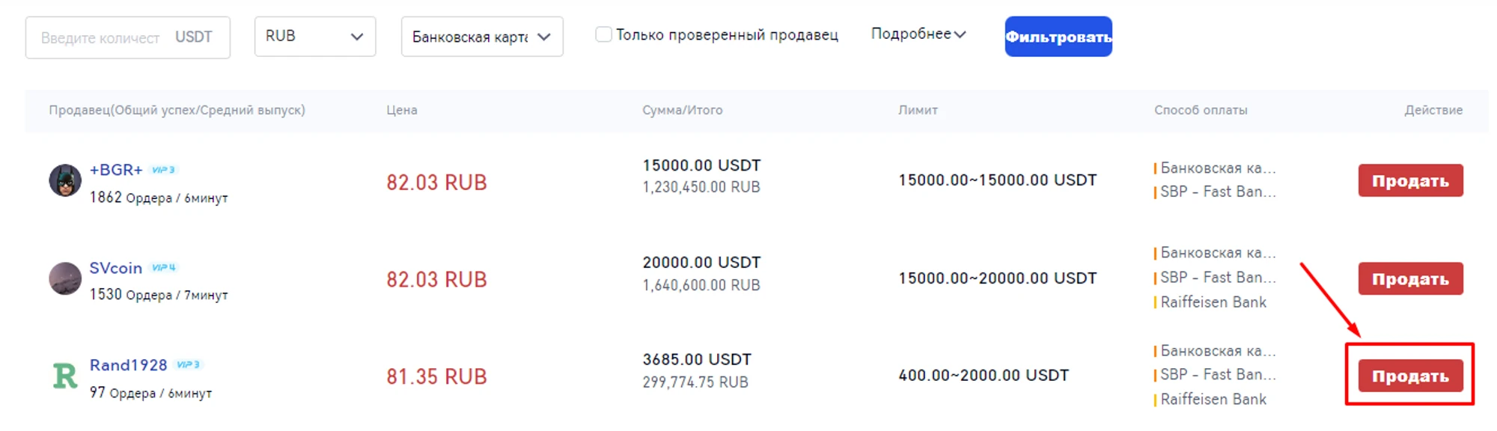Expand the Подробнее filter options
This screenshot has height=431, width=1497.
click(x=918, y=34)
